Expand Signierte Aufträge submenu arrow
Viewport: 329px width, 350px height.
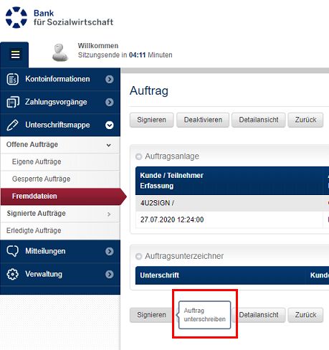coord(109,214)
